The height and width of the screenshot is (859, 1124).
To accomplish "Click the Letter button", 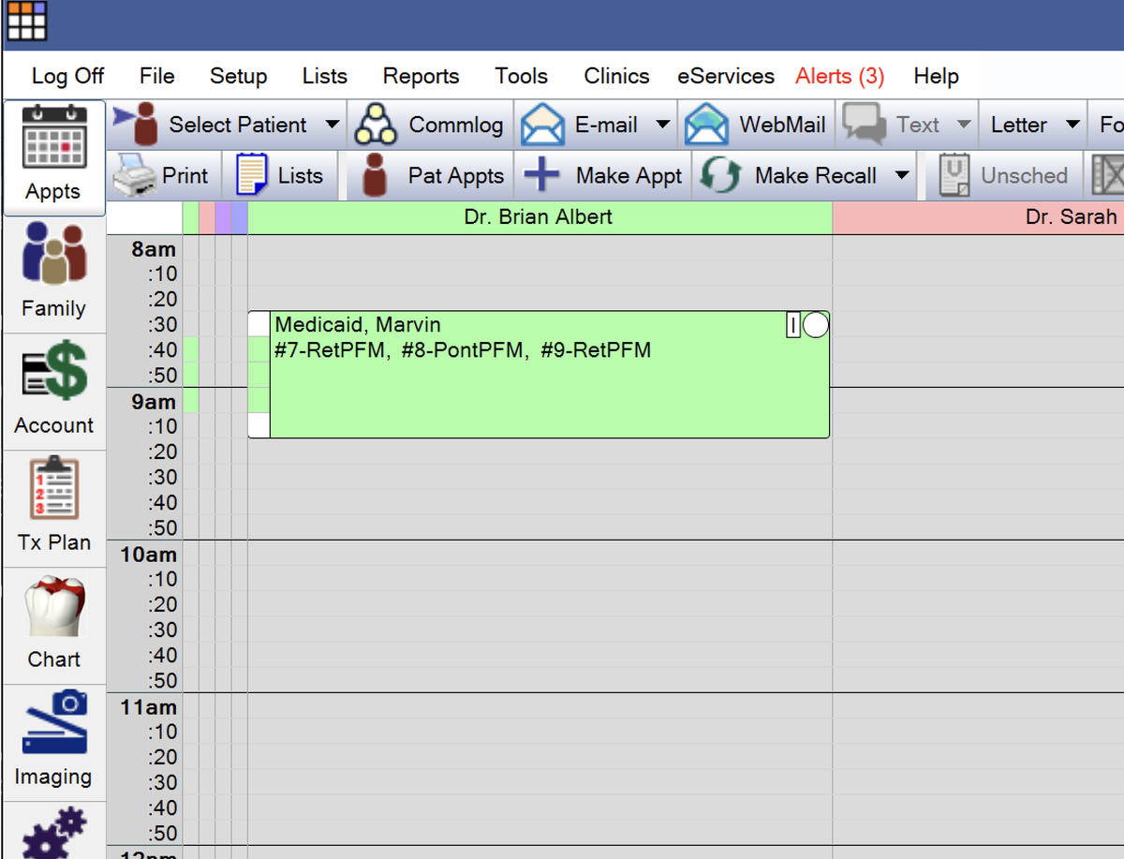I will (x=1019, y=125).
